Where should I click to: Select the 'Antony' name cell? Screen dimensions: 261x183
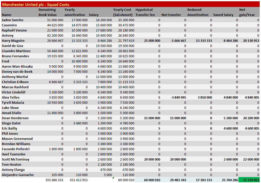tap(8, 35)
